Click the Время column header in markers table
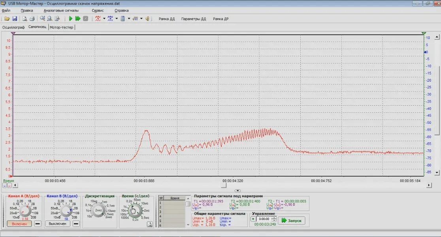 (x=175, y=198)
